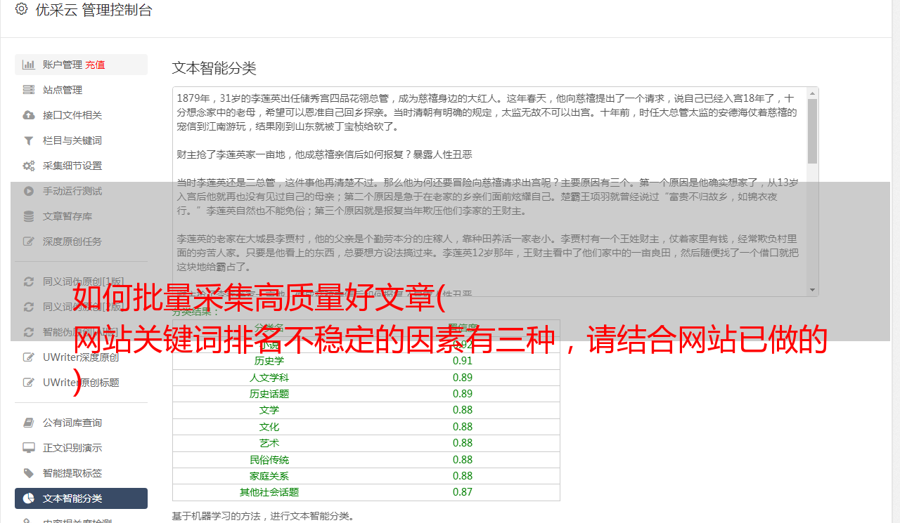900x523 pixels.
Task: Select the 文学 category cell
Action: point(269,410)
